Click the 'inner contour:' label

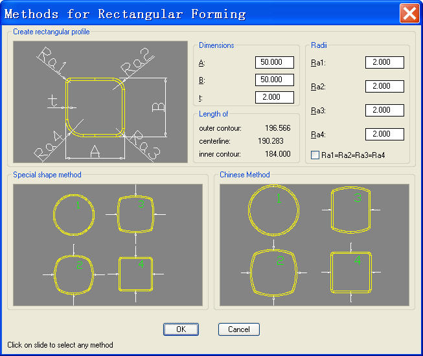pos(220,154)
